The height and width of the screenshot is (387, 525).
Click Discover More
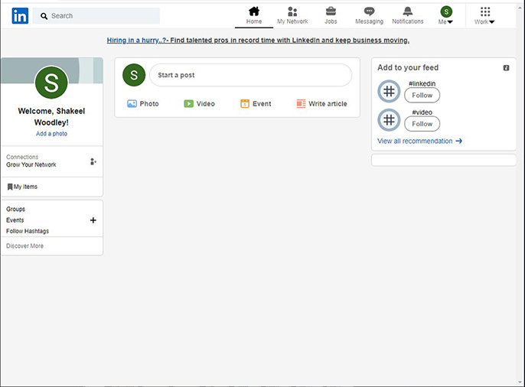[24, 246]
